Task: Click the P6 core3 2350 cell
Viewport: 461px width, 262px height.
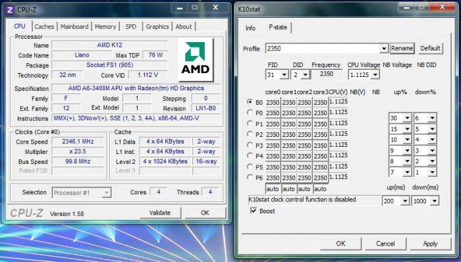Action: click(320, 178)
